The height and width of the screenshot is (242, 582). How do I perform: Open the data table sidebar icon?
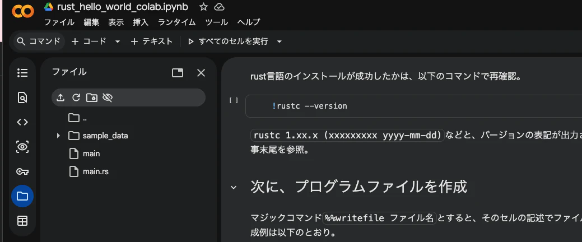[x=22, y=221]
